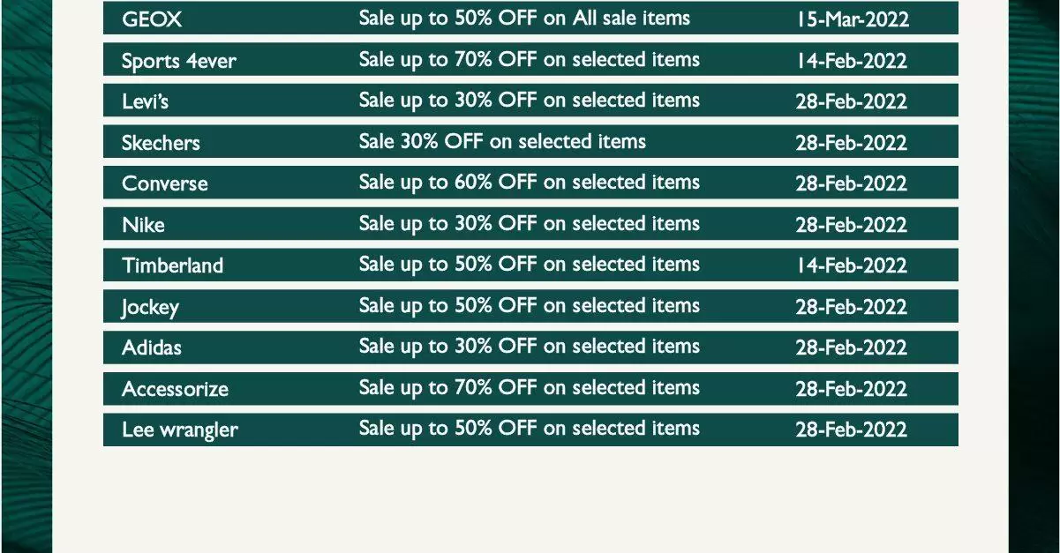Open the Timberland sale row
This screenshot has width=1060, height=553.
point(530,265)
